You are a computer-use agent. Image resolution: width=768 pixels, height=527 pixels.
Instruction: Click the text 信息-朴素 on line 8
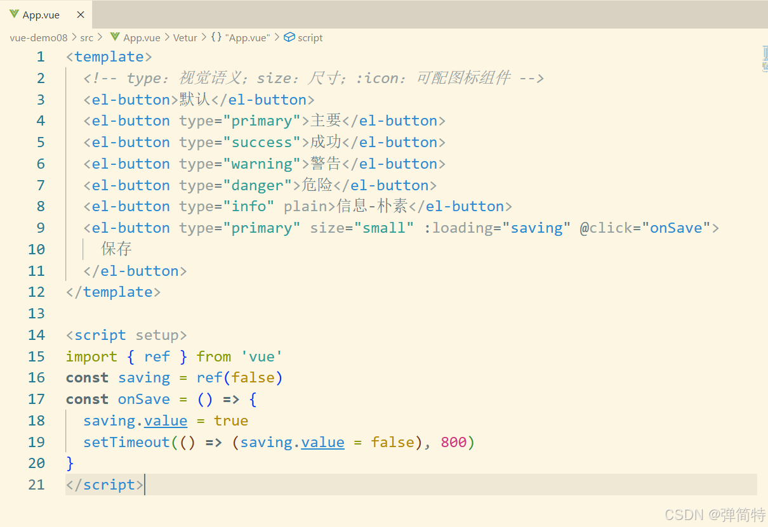tap(372, 207)
